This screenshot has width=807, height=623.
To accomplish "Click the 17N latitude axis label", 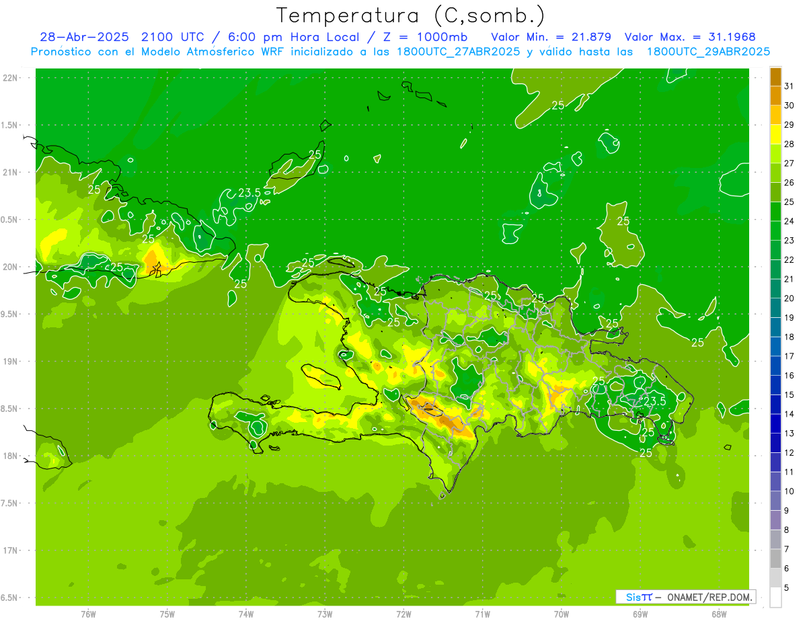I will click(11, 550).
